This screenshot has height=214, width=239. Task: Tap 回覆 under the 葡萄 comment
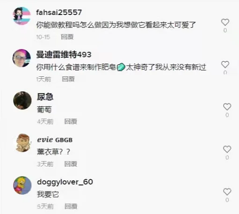pos(71,121)
